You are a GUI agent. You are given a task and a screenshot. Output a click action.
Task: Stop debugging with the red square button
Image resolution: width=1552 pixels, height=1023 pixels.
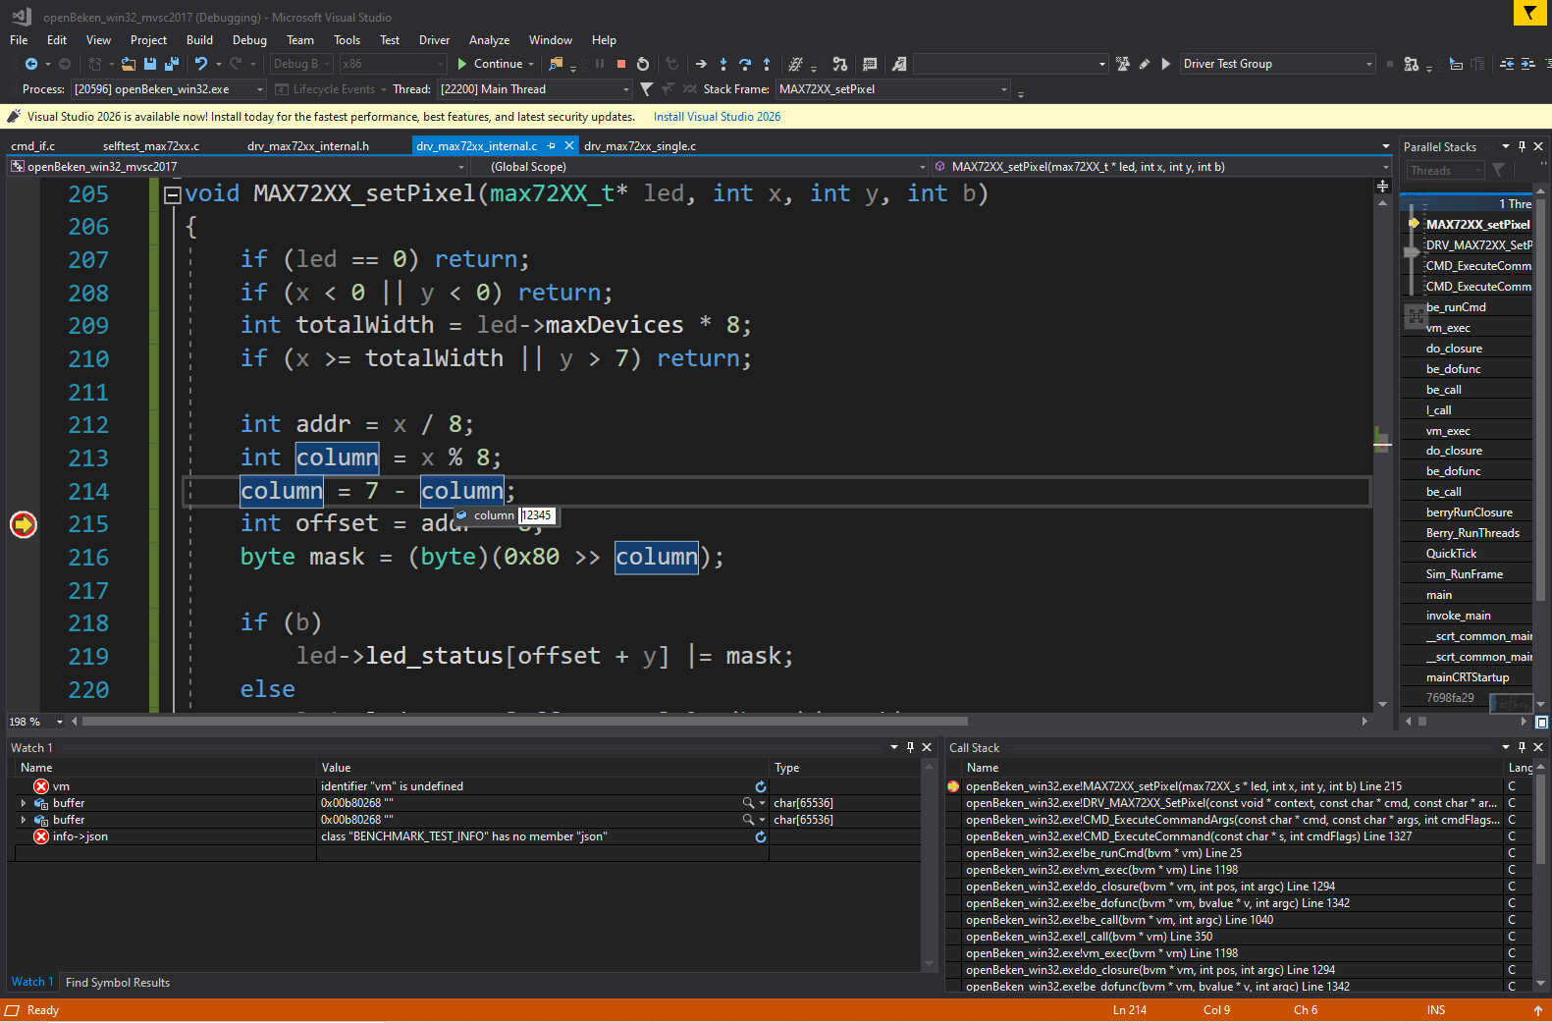tap(621, 64)
